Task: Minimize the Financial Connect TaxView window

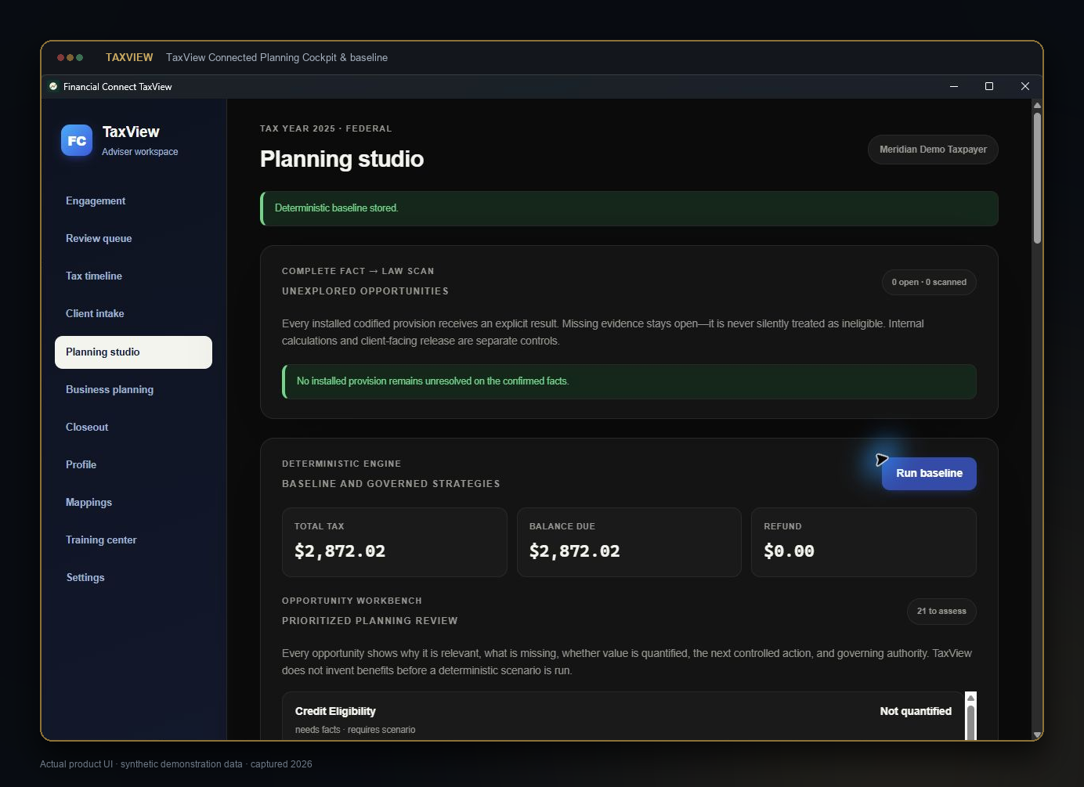Action: [x=954, y=86]
